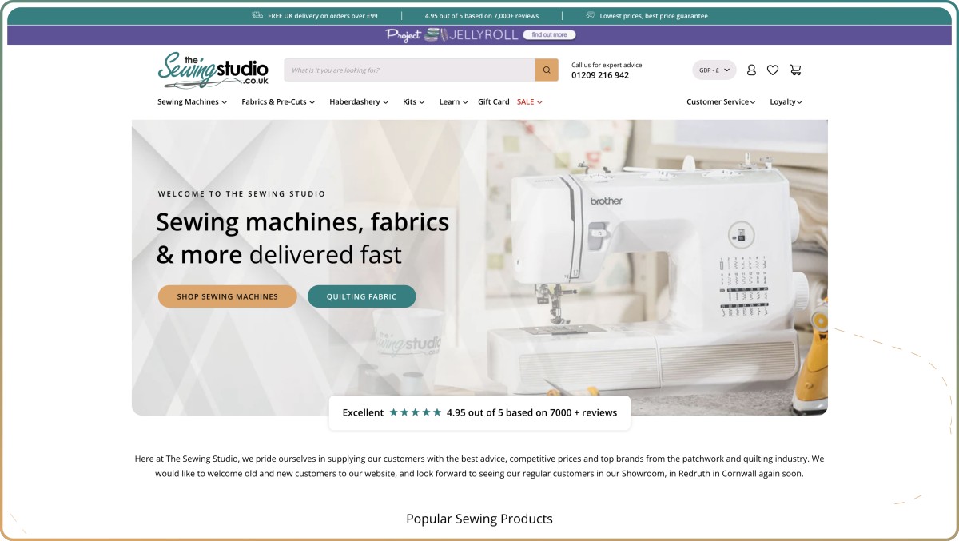959x541 pixels.
Task: Select the Gift Card menu item
Action: (x=493, y=101)
